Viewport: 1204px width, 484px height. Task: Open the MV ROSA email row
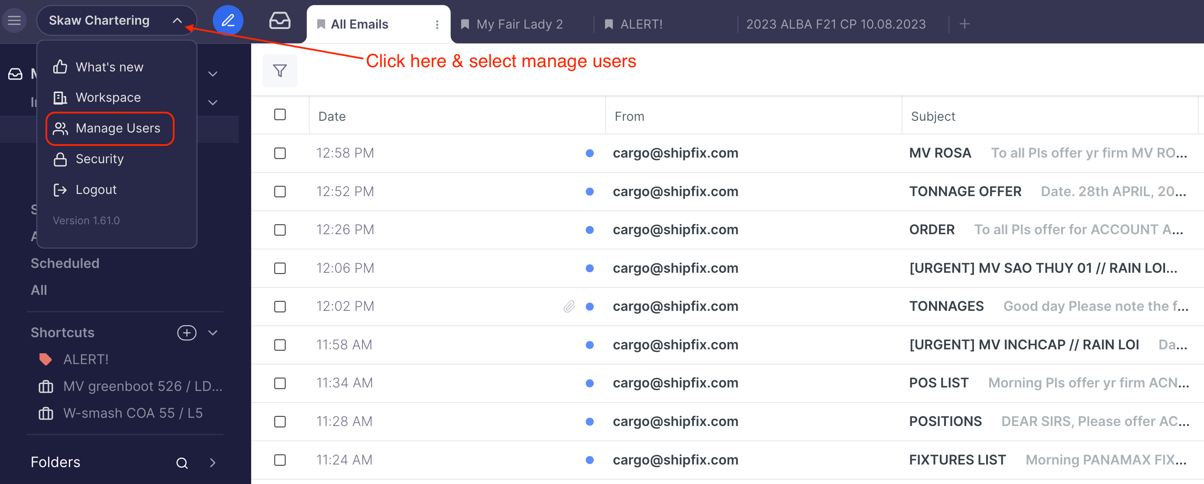pyautogui.click(x=939, y=153)
